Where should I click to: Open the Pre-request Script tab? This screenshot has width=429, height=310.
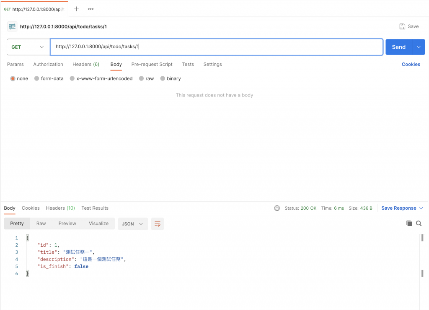[x=152, y=64]
